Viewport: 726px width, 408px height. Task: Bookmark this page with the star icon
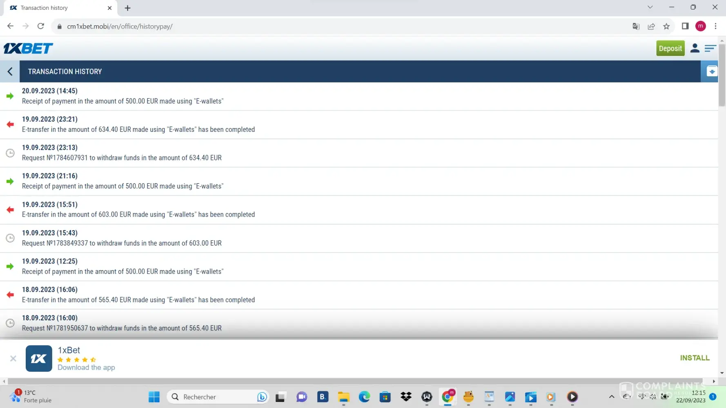[666, 27]
